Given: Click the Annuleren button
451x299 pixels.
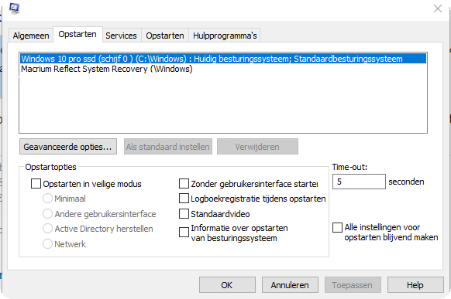Looking at the screenshot, I should click(x=290, y=284).
